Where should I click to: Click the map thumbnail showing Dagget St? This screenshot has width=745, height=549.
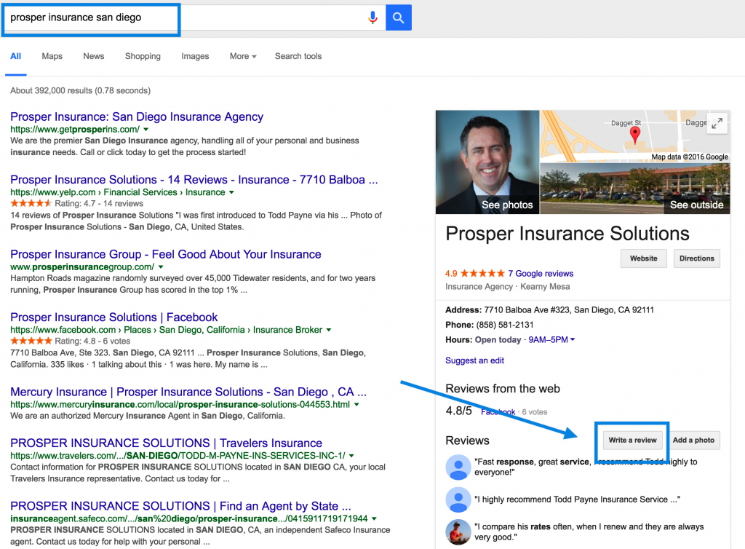pyautogui.click(x=635, y=136)
